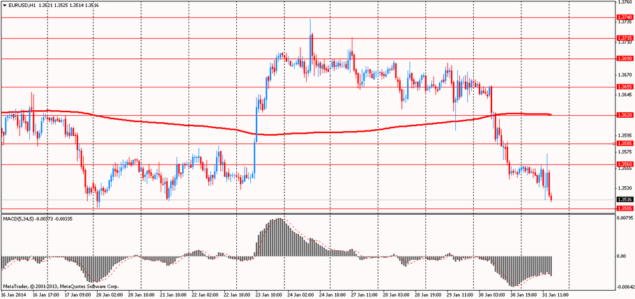
Task: Select the 1.3505 red price level label
Action: pyautogui.click(x=624, y=208)
